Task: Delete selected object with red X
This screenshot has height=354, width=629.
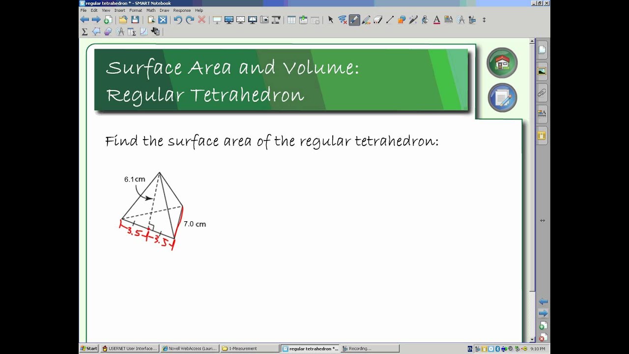Action: pos(201,20)
